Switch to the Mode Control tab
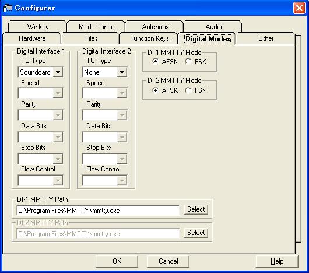This screenshot has width=309, height=273. [x=96, y=27]
